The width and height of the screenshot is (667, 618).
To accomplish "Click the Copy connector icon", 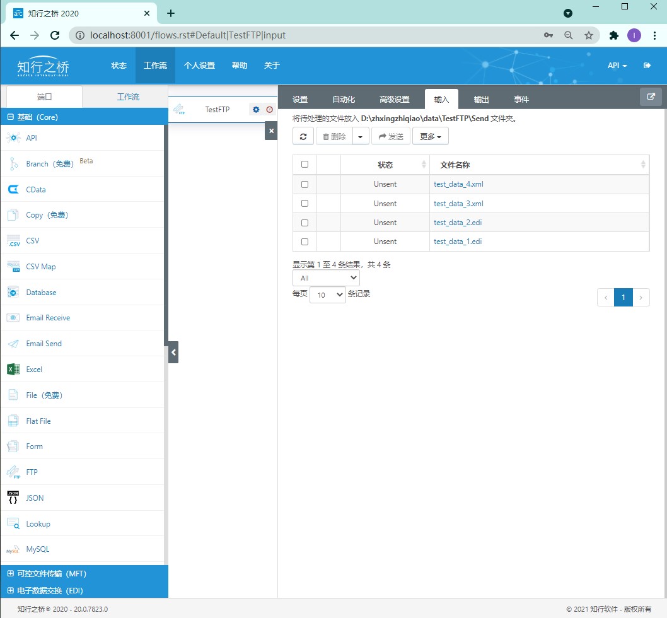I will pyautogui.click(x=13, y=215).
